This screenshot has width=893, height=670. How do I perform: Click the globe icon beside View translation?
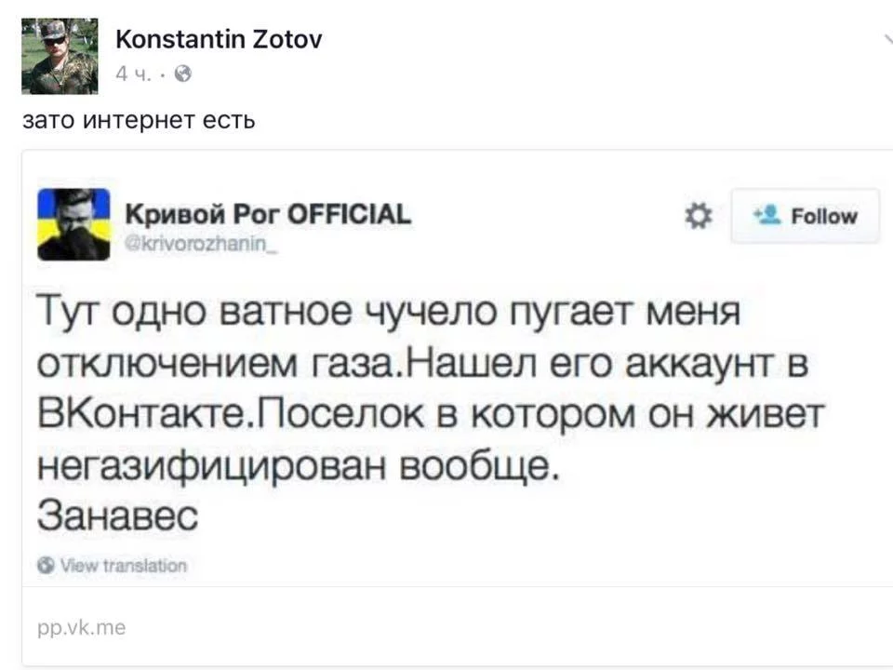coord(47,565)
